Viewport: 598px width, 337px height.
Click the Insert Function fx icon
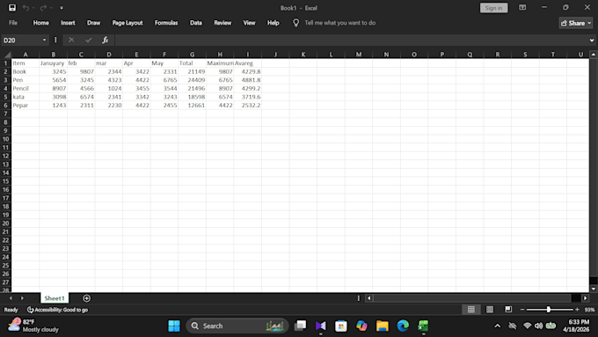tap(106, 40)
